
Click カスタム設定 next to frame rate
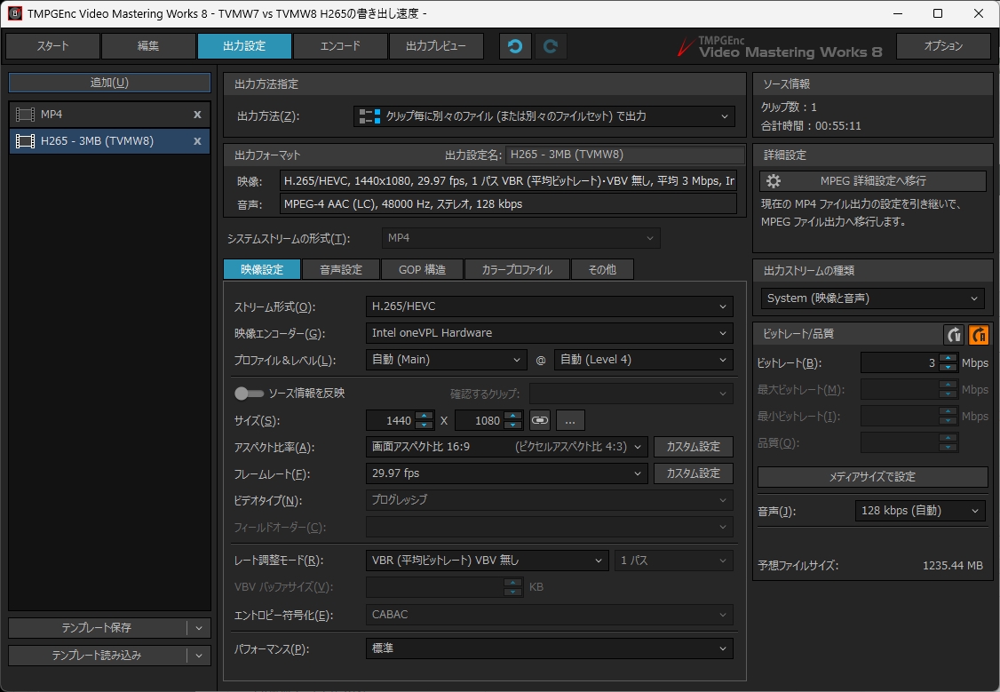[694, 473]
